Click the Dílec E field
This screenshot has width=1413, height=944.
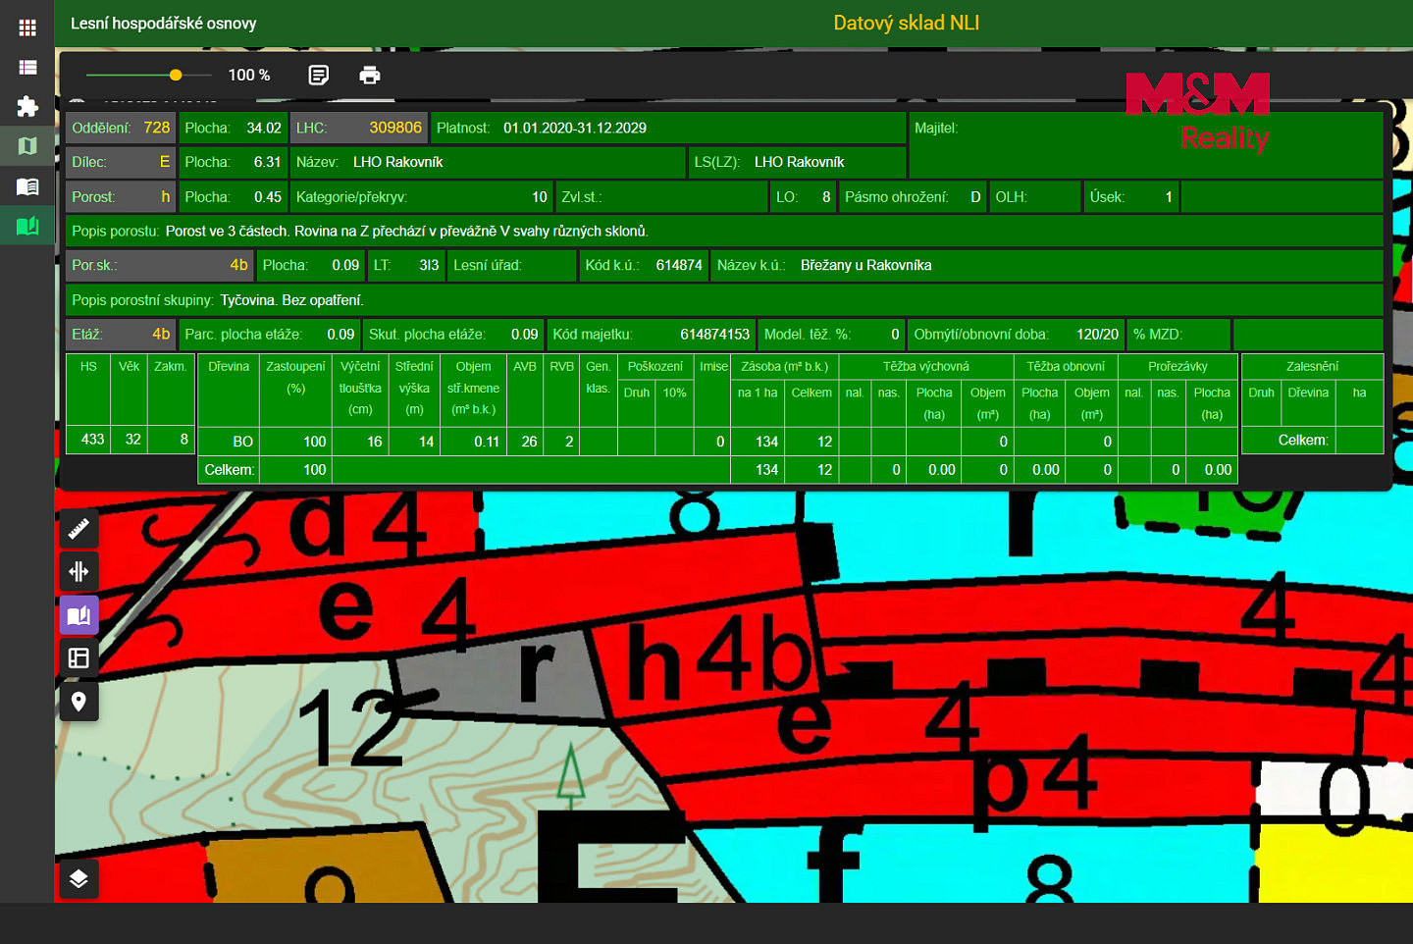click(x=121, y=162)
